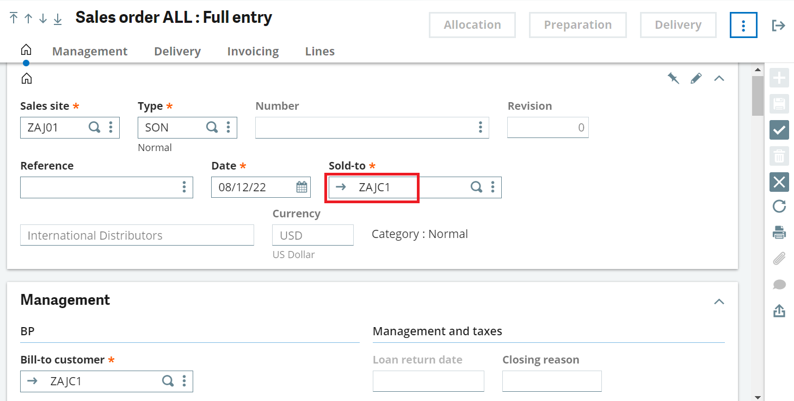Switch to the Invoicing tab
The image size is (794, 401).
[253, 51]
